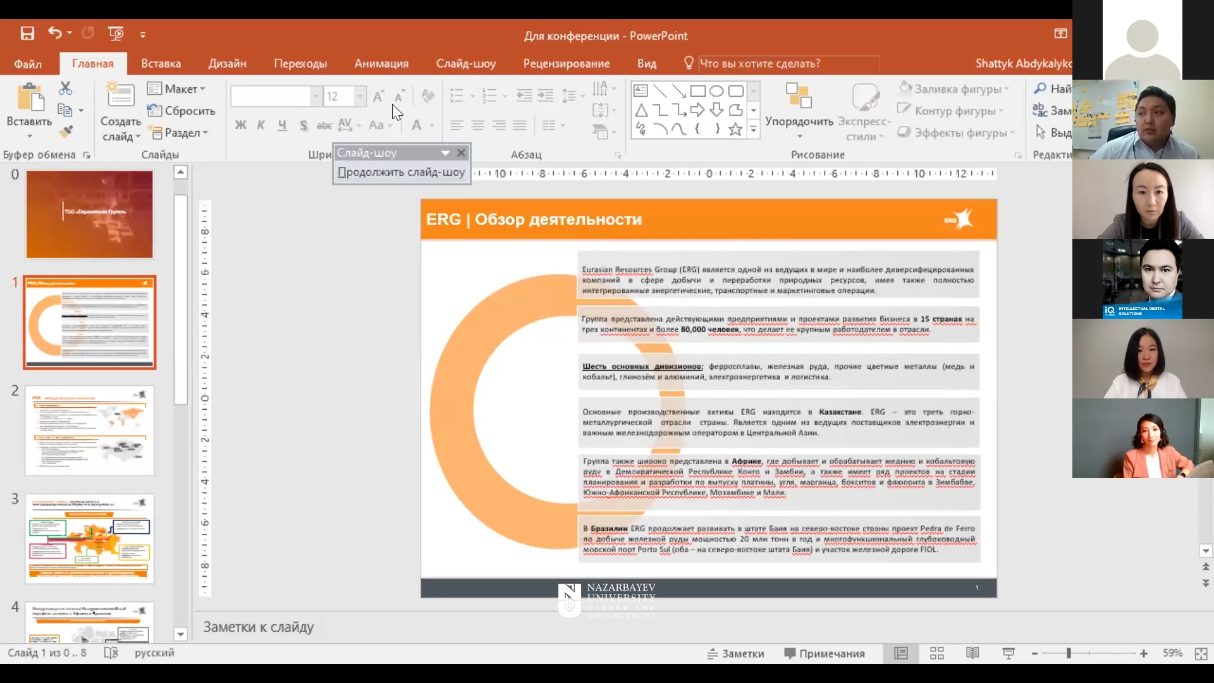Open the Раздел section dropdown
This screenshot has height=683, width=1214.
[x=180, y=133]
